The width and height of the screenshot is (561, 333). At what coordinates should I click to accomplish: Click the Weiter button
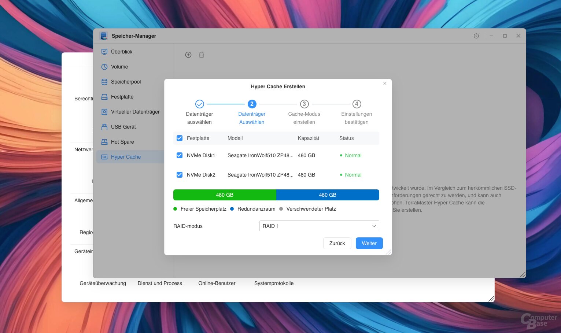(369, 243)
